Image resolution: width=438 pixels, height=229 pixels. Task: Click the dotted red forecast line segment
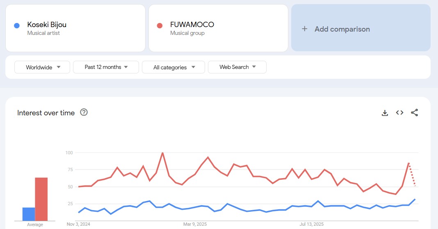pos(412,175)
